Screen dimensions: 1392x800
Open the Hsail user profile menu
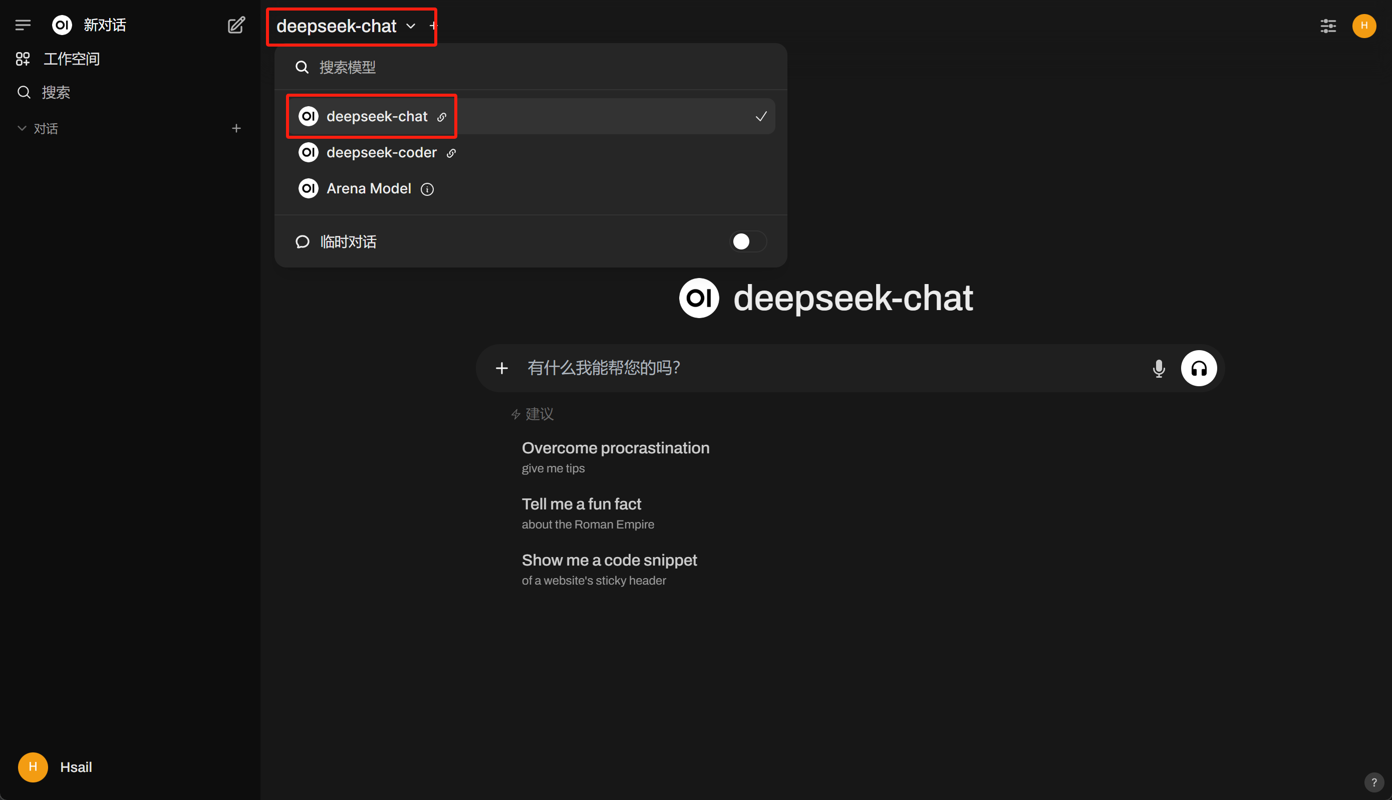click(x=55, y=767)
